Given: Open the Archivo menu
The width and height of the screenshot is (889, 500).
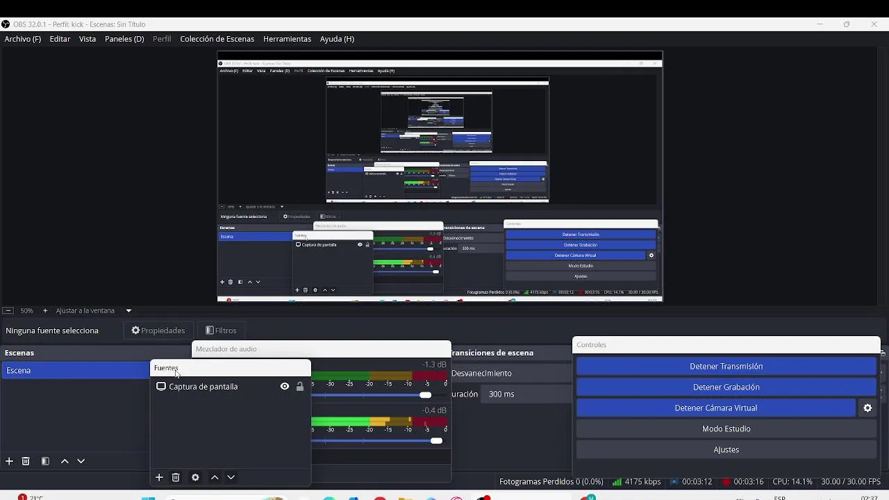Looking at the screenshot, I should point(23,39).
